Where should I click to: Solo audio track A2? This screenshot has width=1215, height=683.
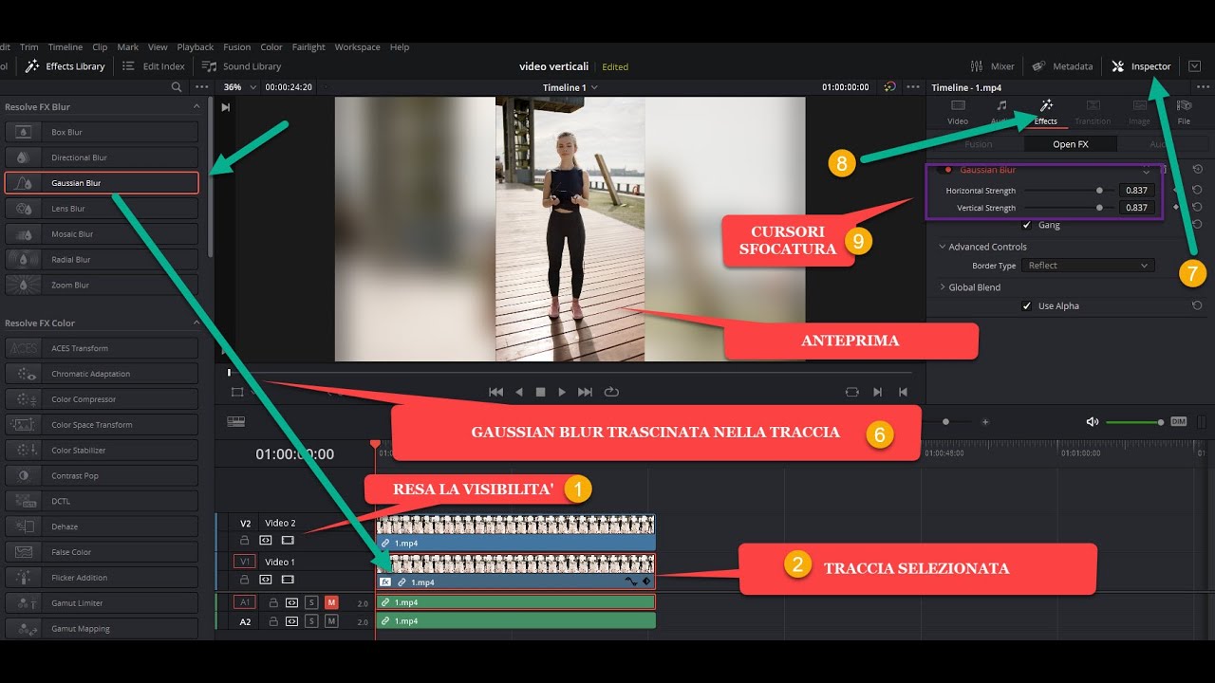(x=311, y=621)
